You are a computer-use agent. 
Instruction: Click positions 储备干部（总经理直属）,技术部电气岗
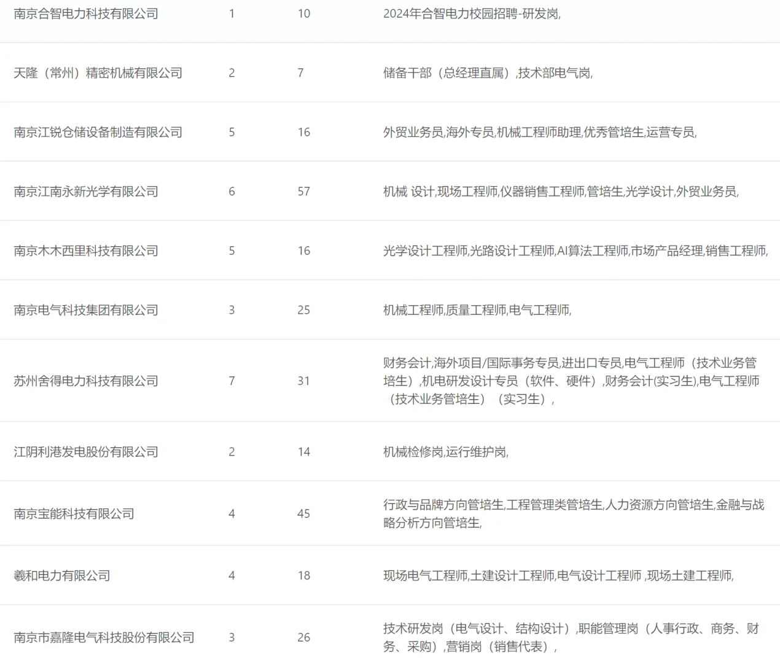488,73
